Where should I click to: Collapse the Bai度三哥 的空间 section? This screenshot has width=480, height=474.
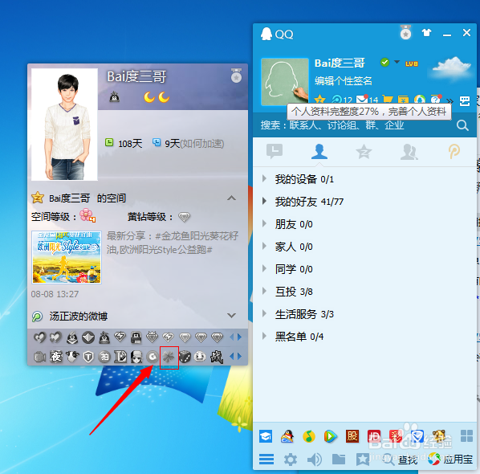(x=231, y=198)
